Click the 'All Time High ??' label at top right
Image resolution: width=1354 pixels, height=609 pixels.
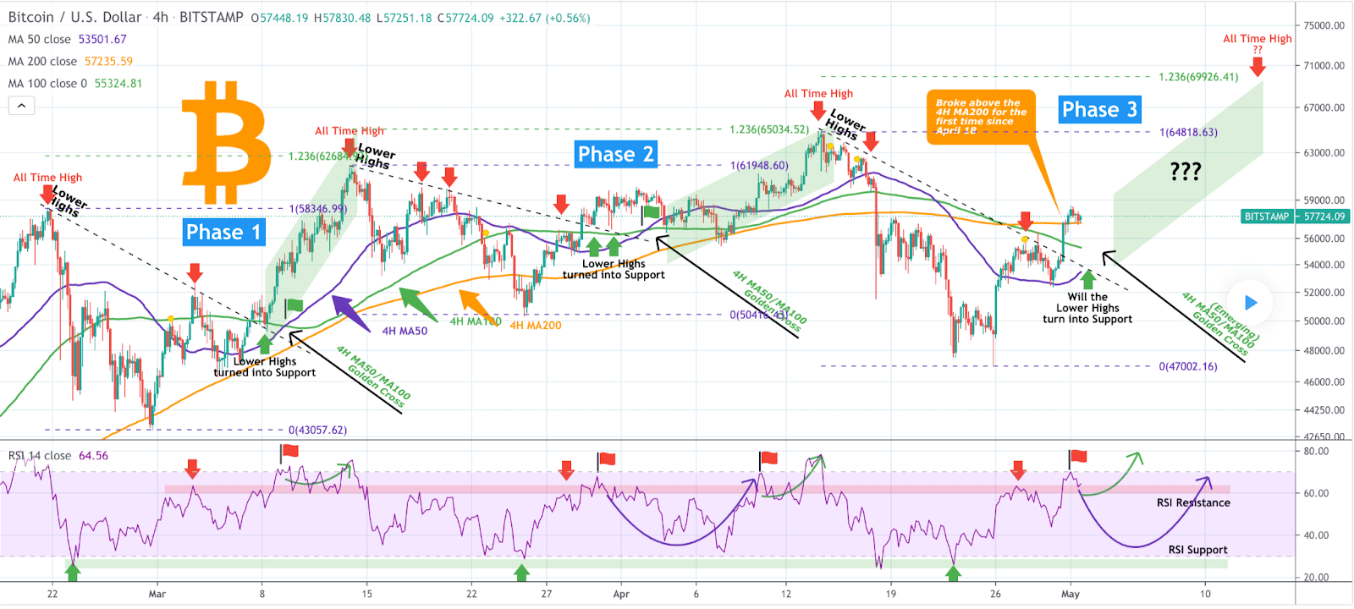(x=1258, y=43)
